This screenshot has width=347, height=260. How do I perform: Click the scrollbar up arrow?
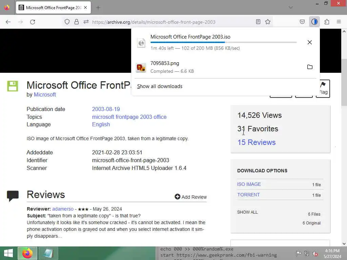(344, 31)
